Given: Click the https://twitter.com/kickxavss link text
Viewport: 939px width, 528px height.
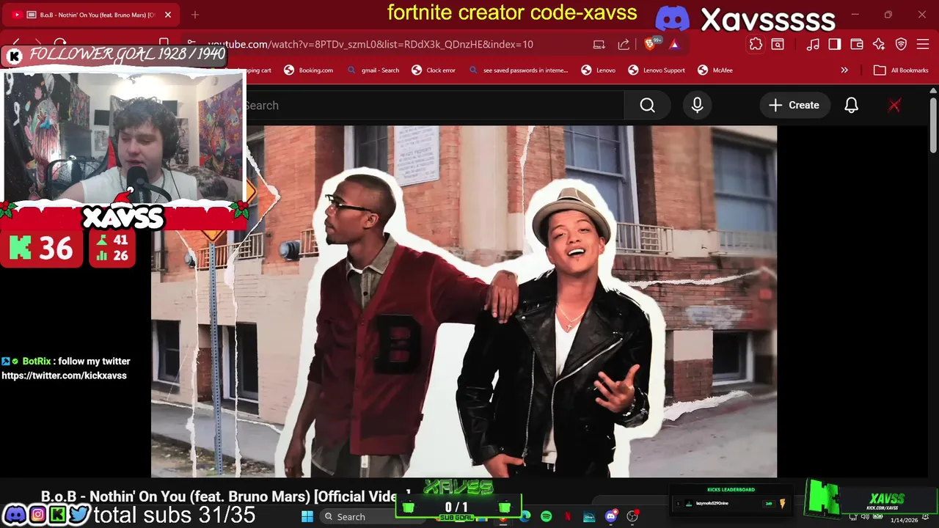Looking at the screenshot, I should point(64,375).
